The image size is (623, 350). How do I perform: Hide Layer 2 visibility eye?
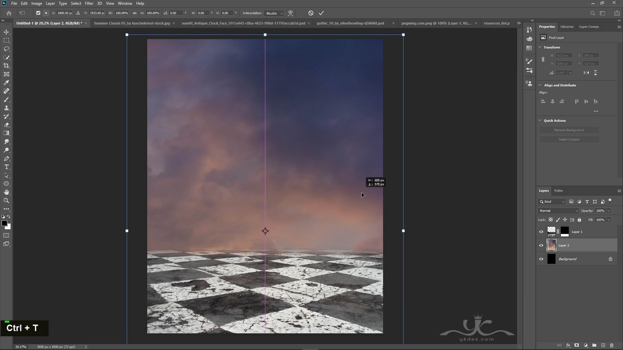541,245
